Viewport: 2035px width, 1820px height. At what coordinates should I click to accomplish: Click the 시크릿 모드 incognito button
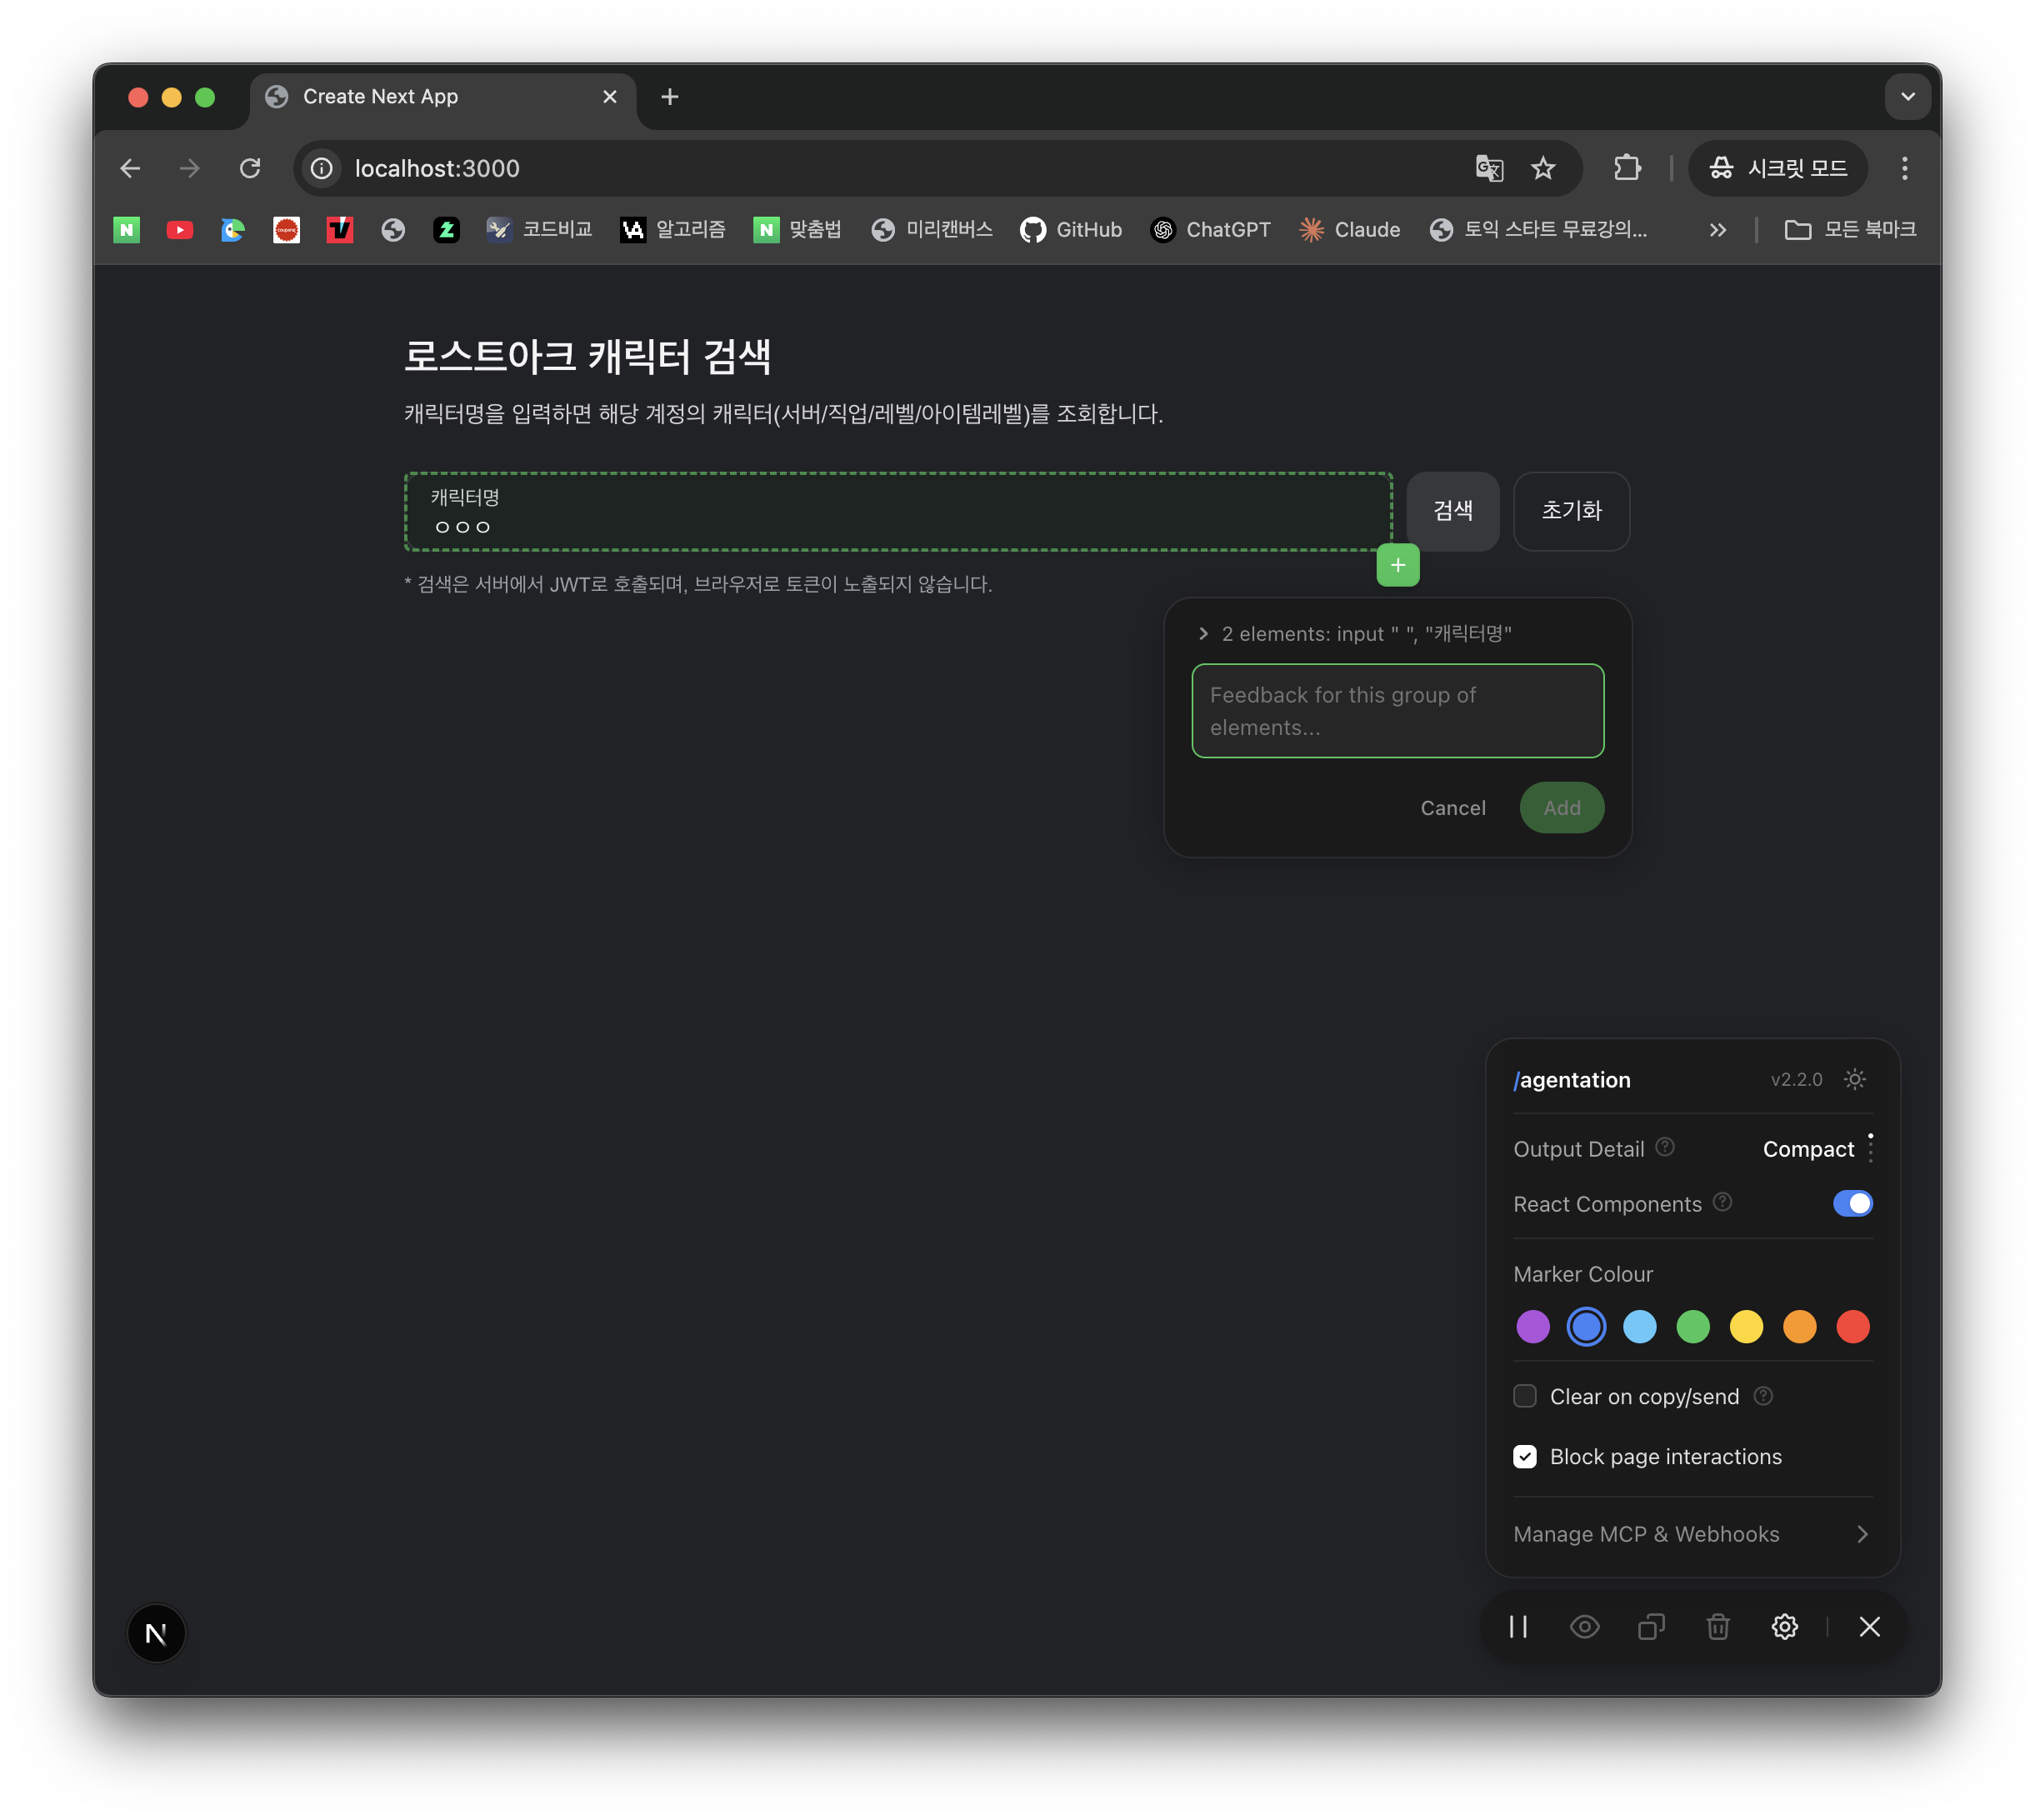point(1777,168)
